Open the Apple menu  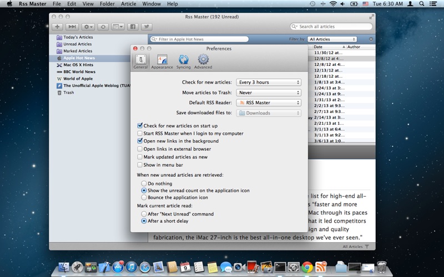(x=9, y=4)
